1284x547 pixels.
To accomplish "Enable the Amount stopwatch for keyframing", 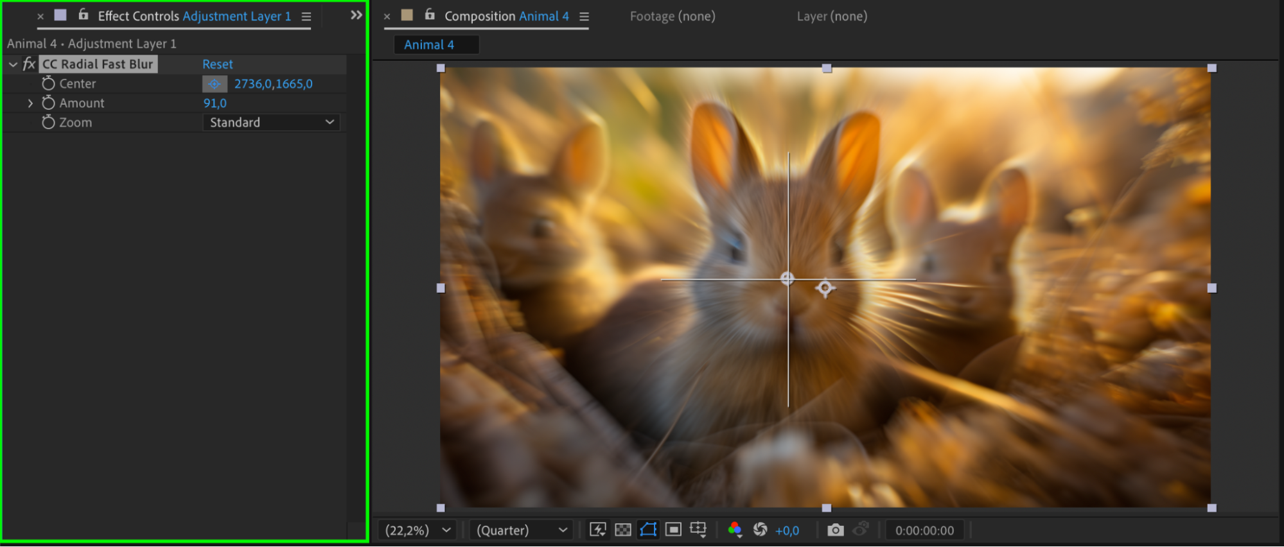I will point(48,103).
